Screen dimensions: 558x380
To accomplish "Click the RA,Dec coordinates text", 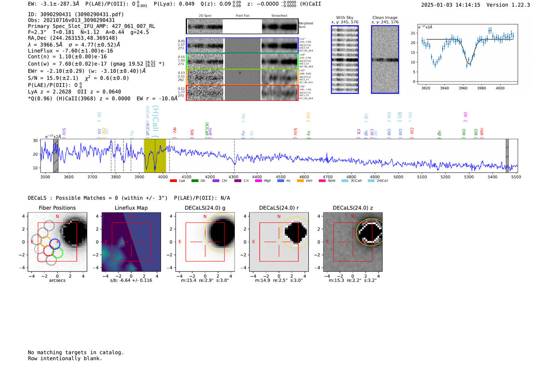I will coord(73,38).
